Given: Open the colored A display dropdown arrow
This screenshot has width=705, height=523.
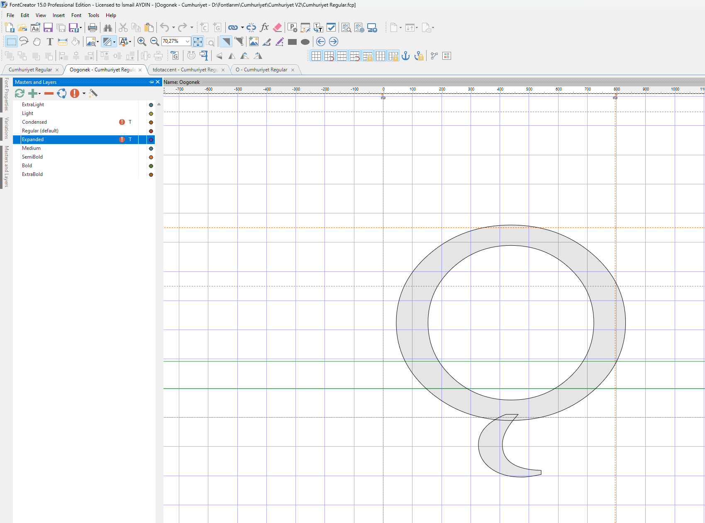Looking at the screenshot, I should (x=130, y=42).
